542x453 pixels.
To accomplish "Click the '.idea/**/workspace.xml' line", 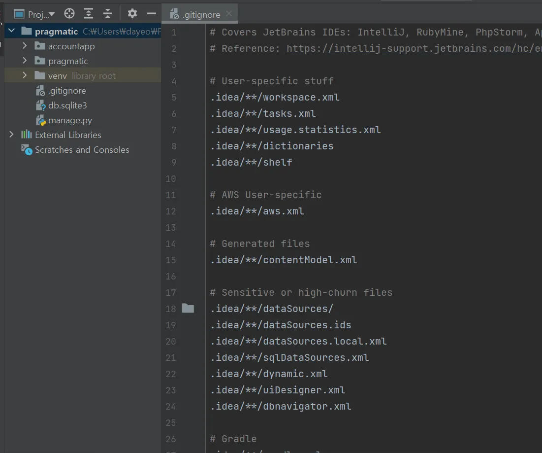I will click(x=275, y=97).
